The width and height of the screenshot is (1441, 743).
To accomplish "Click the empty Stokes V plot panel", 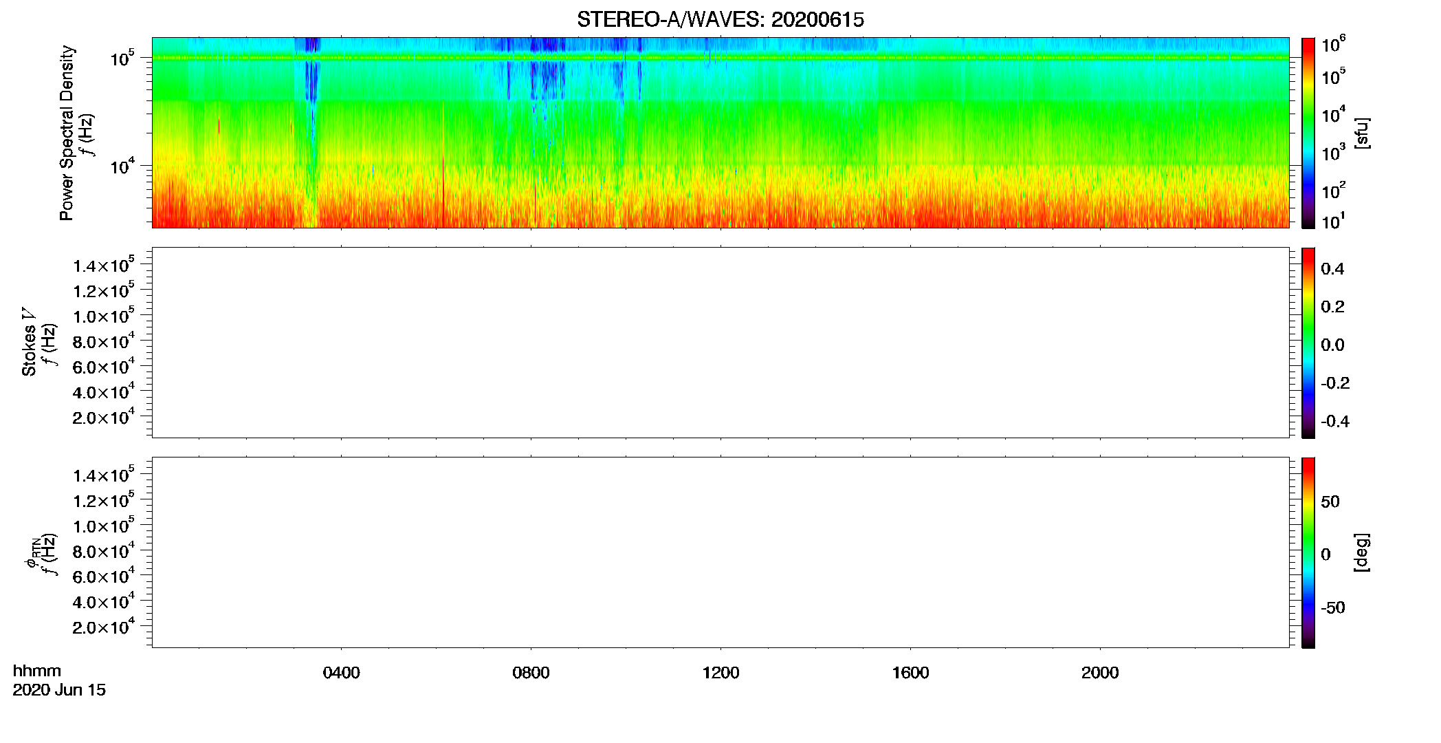I will 720,343.
